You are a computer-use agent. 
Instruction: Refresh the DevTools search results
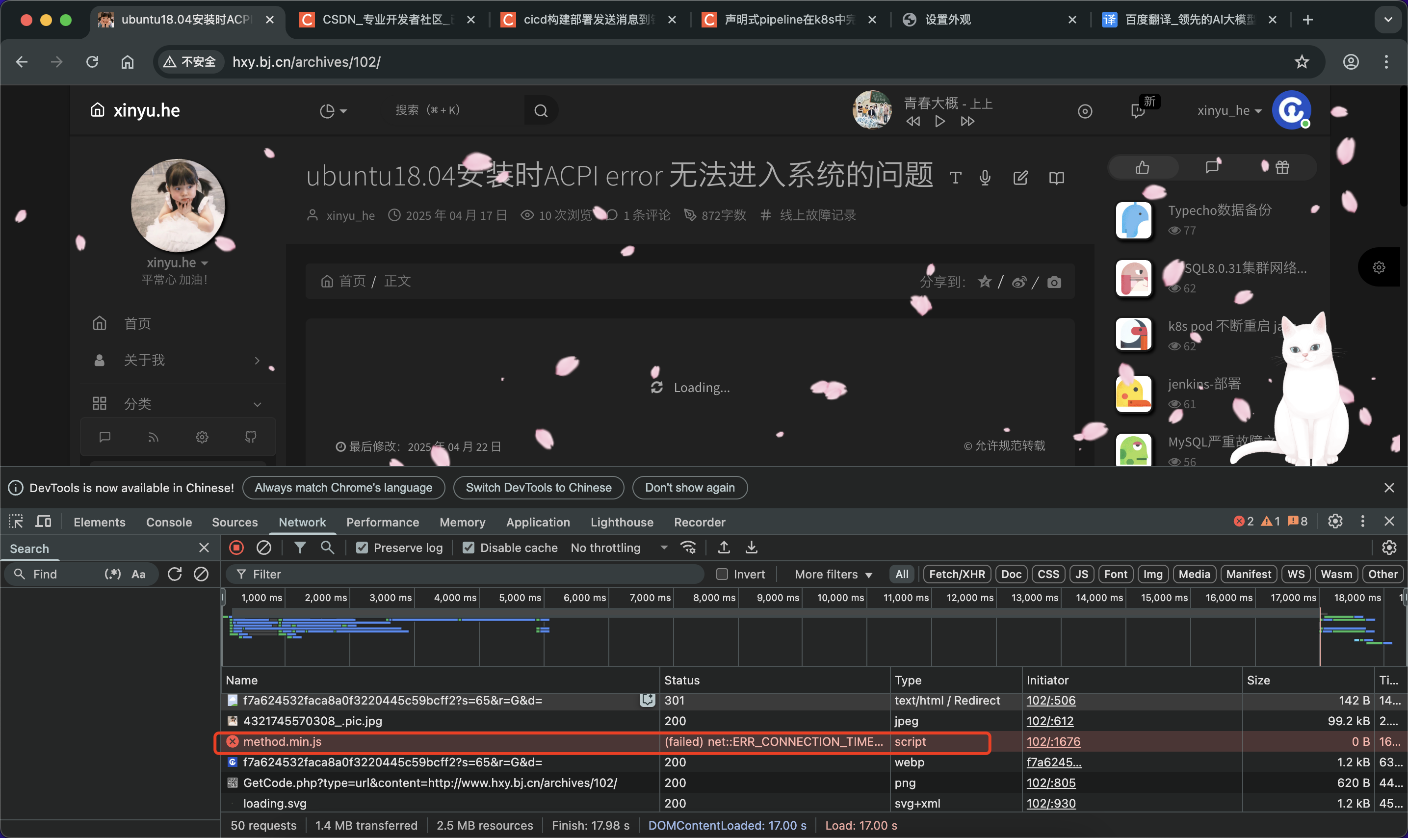(175, 574)
